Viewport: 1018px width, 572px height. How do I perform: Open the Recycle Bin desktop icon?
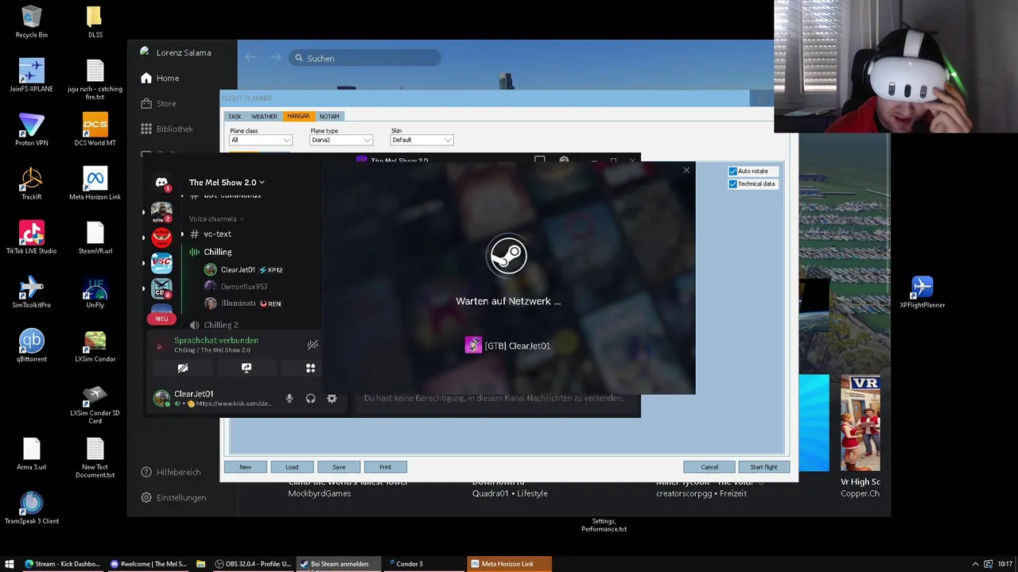pyautogui.click(x=31, y=21)
